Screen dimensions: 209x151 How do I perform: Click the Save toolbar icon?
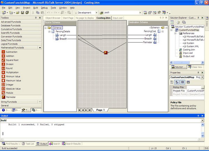[x=23, y=13]
